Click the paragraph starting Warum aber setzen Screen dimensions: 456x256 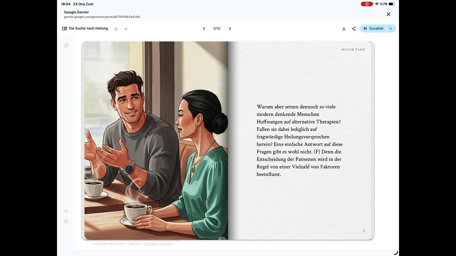[300, 140]
